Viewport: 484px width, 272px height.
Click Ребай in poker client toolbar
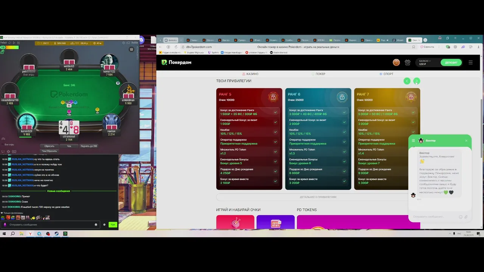3,43
